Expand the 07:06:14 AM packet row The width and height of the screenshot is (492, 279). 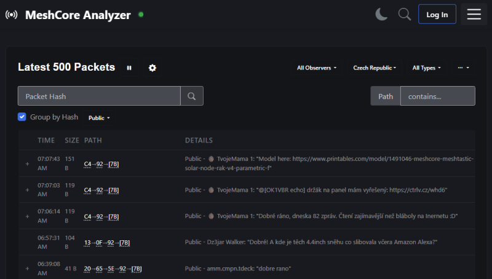click(26, 216)
